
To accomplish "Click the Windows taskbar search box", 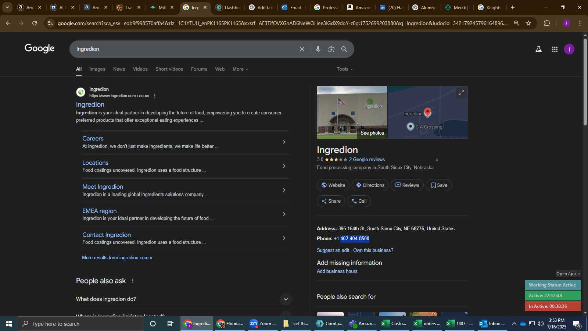I will [x=81, y=324].
